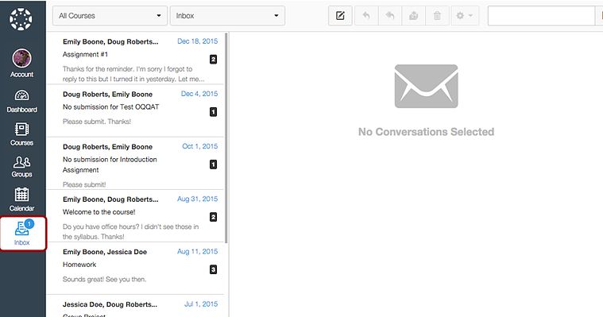Click the reply arrow icon in toolbar
The width and height of the screenshot is (603, 317).
[x=366, y=16]
